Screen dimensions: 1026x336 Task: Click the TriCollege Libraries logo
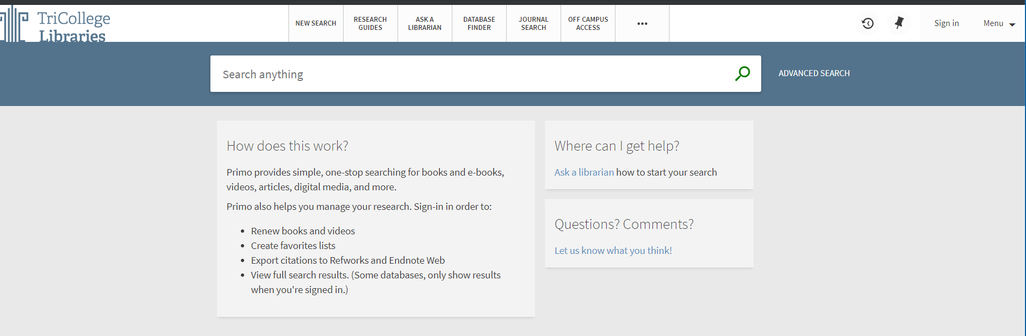tap(55, 24)
